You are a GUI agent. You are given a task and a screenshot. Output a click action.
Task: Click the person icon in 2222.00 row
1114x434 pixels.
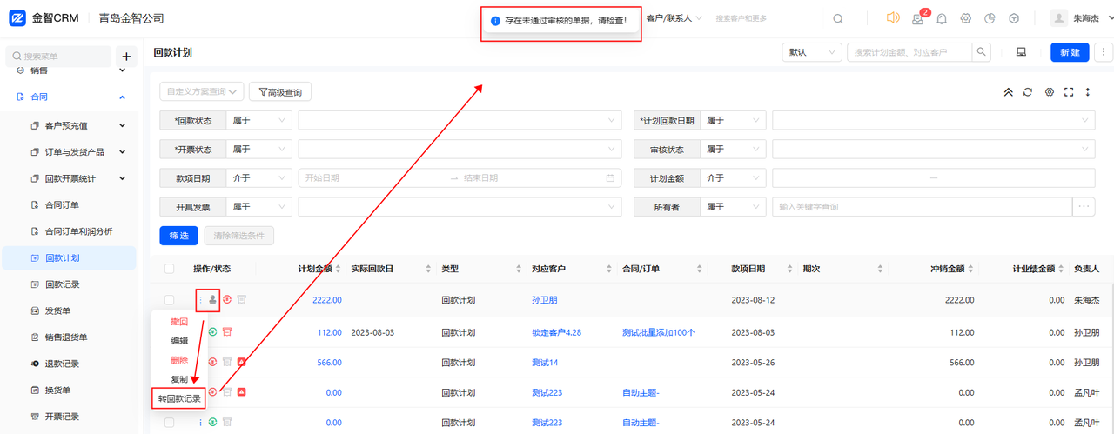pos(212,299)
